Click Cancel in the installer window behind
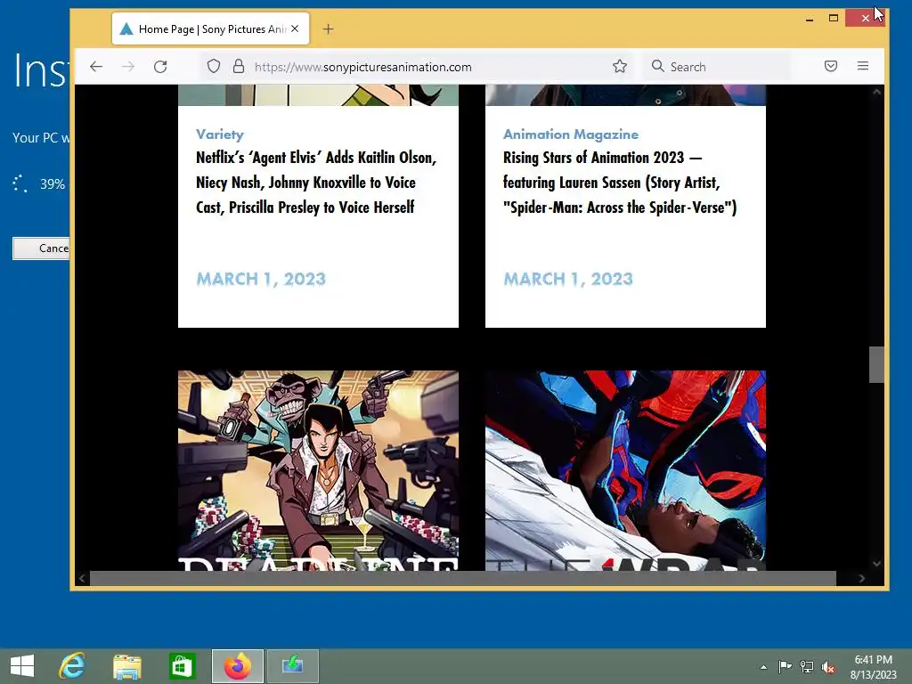912x684 pixels. coord(41,248)
